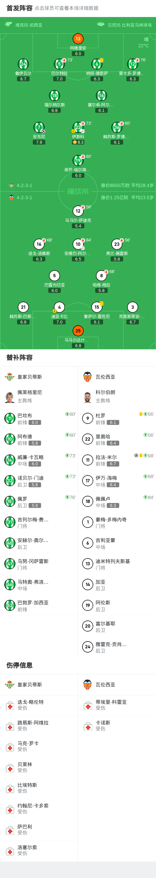Viewport: 156px width, 878px height.
Task: Tap 安东尼 number 7 player icon
Action: pos(39,128)
